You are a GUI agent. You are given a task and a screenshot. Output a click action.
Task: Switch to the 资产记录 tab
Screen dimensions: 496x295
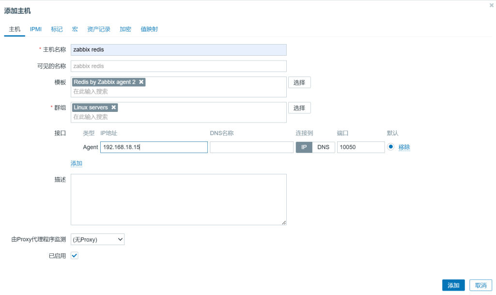click(x=99, y=30)
